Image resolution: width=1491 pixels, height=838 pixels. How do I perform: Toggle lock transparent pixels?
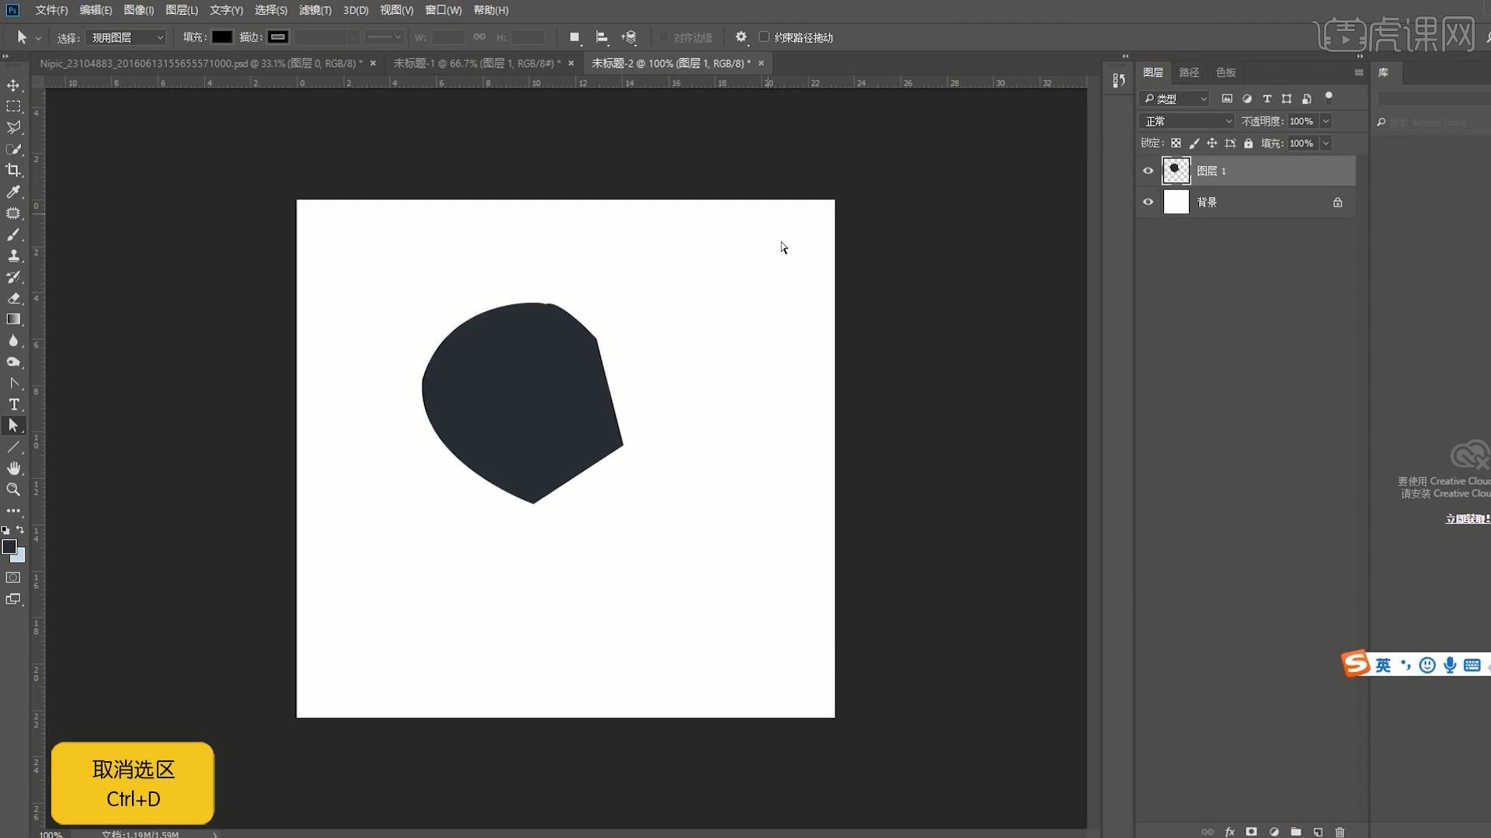tap(1176, 143)
